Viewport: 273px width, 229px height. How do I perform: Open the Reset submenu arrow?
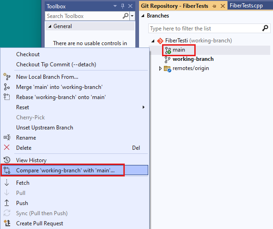pyautogui.click(x=144, y=107)
